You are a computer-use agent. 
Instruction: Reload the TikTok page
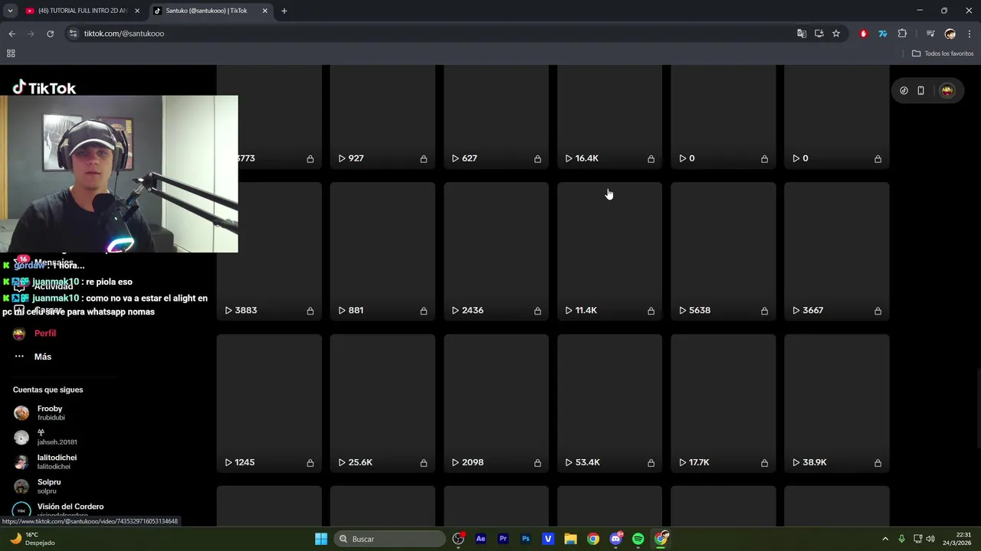tap(50, 34)
